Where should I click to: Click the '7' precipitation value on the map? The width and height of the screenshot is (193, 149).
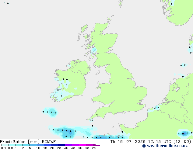[105, 137]
